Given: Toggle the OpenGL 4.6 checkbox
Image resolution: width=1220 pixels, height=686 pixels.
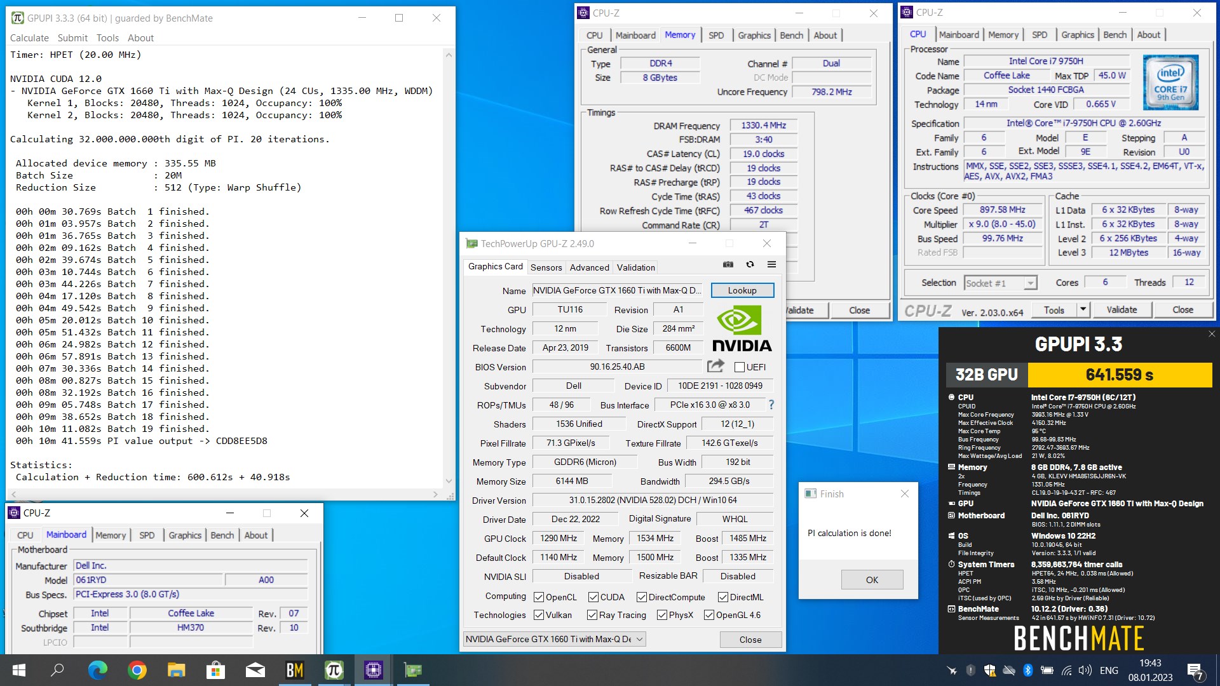Looking at the screenshot, I should coord(709,615).
